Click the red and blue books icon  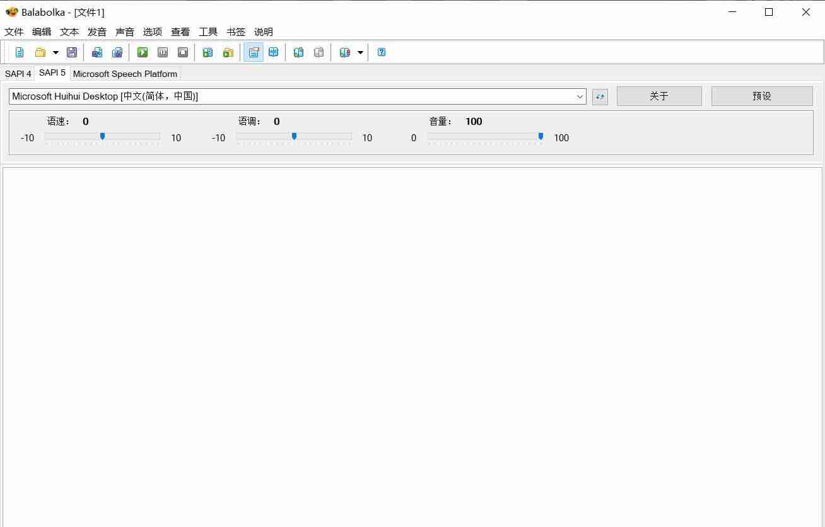(345, 52)
